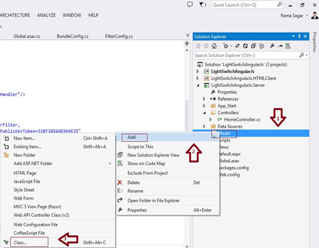The height and width of the screenshot is (248, 319).
Task: Click the Search Solution Explorer field
Action: [251, 55]
